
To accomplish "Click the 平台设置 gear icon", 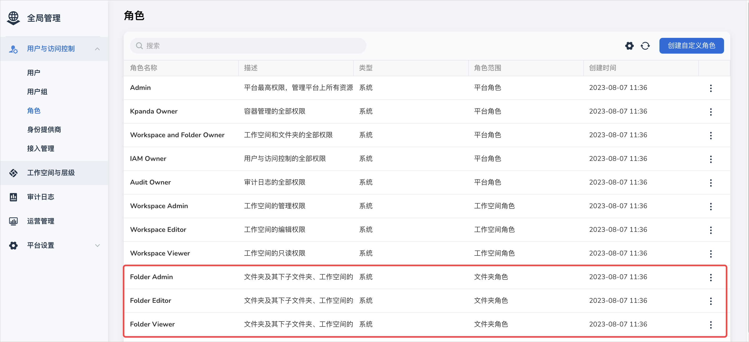I will 13,245.
